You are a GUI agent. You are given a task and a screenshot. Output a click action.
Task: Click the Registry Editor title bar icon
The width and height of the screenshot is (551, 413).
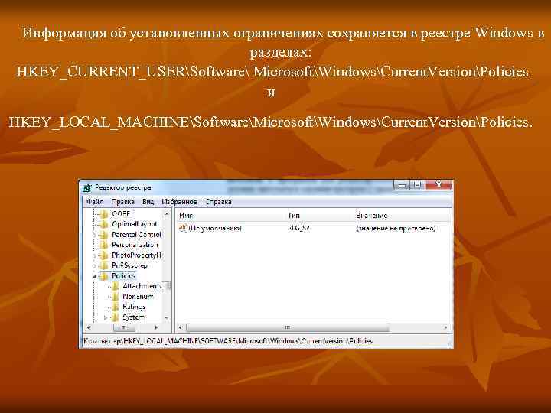click(x=87, y=188)
